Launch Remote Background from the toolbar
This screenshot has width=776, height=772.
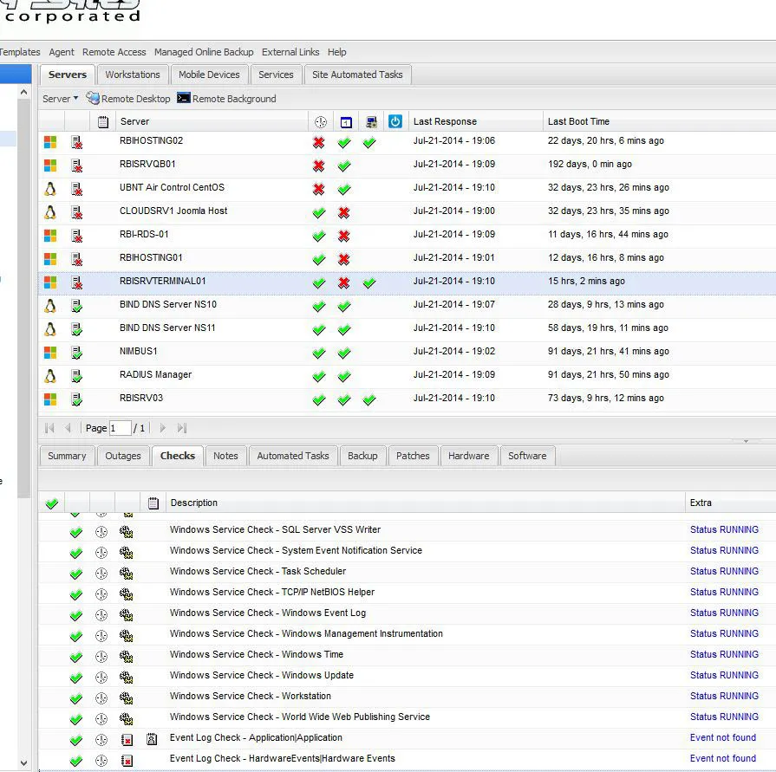[x=183, y=99]
